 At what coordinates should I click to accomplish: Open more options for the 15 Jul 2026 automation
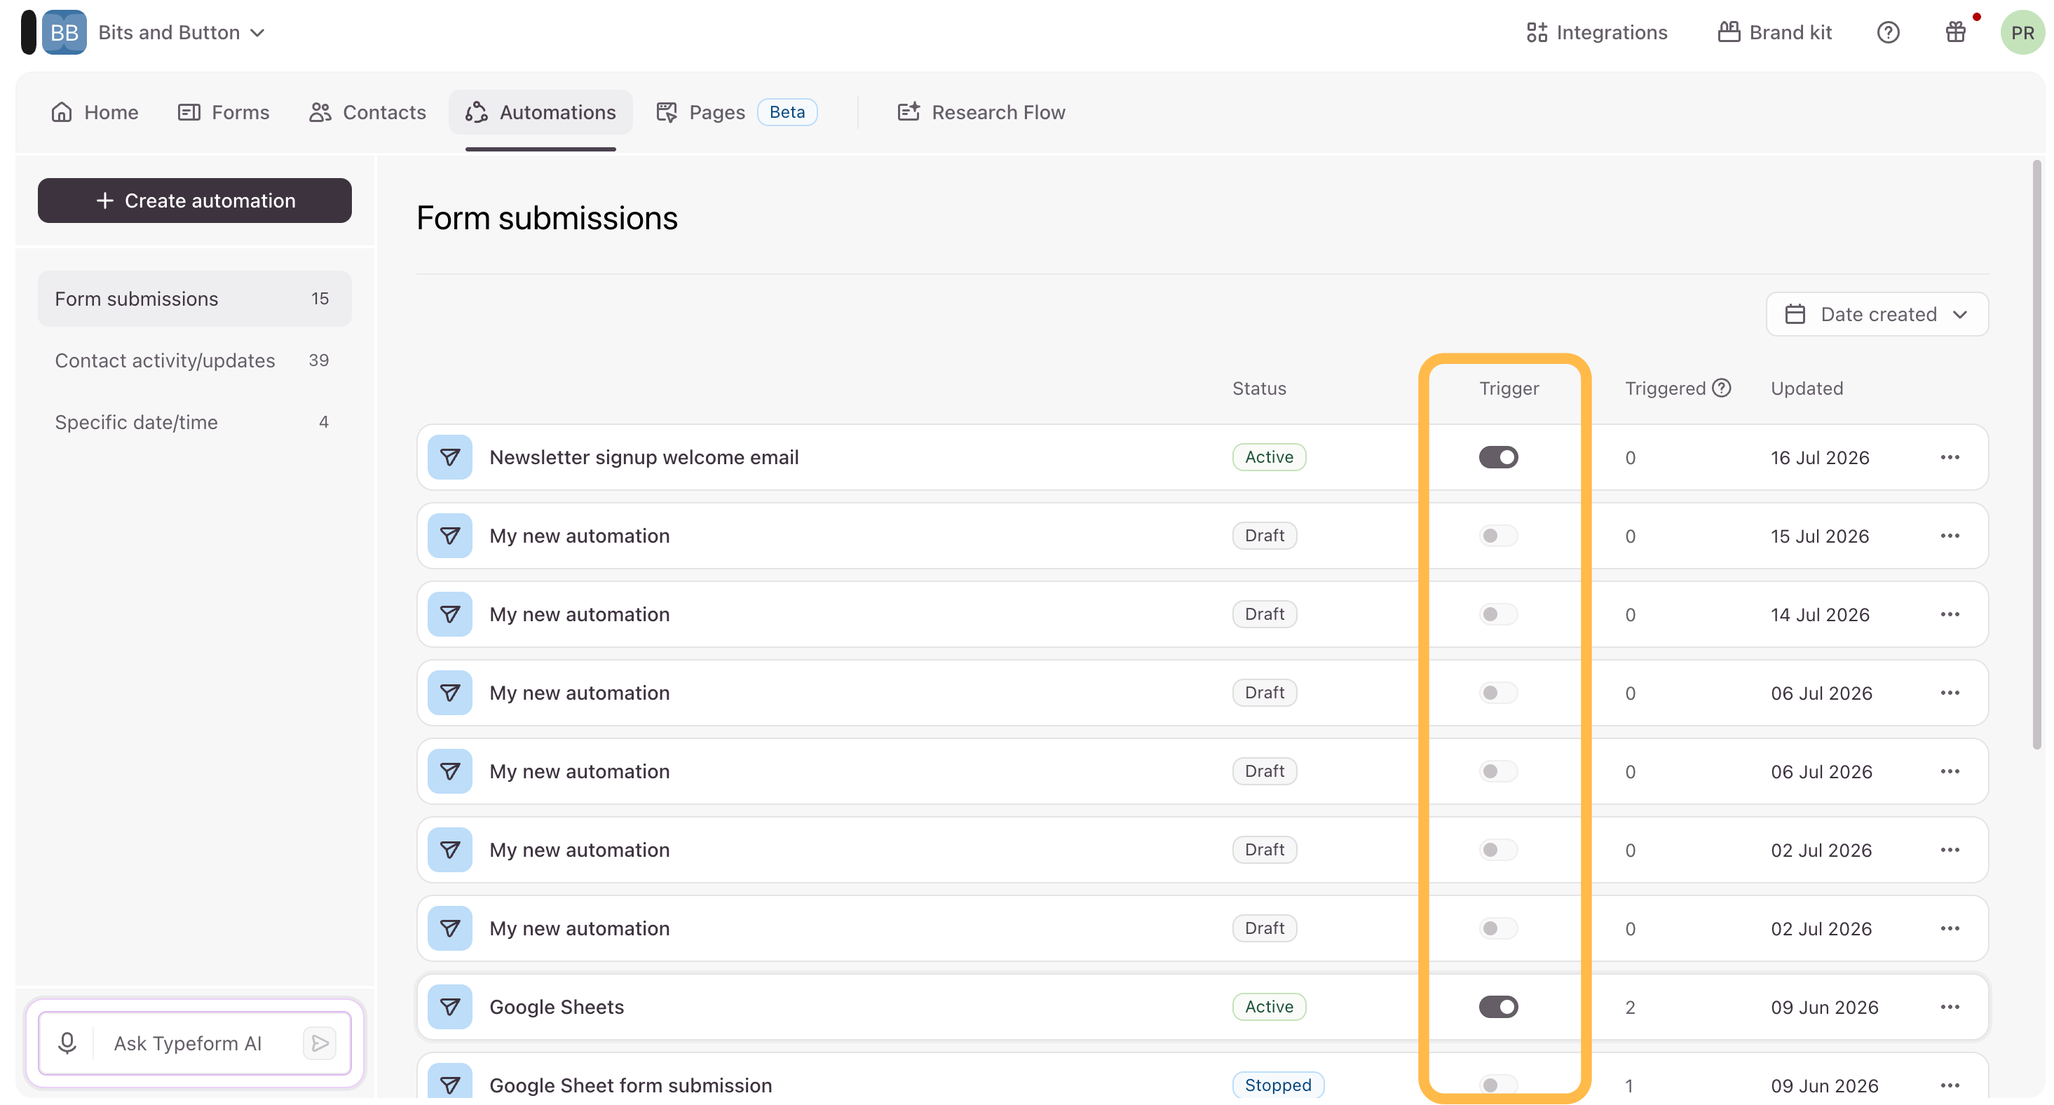pos(1950,536)
